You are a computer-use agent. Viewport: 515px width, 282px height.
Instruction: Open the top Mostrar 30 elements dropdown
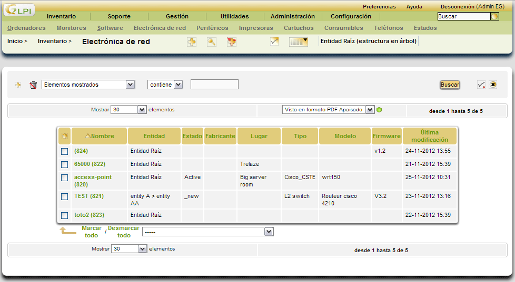(x=128, y=109)
